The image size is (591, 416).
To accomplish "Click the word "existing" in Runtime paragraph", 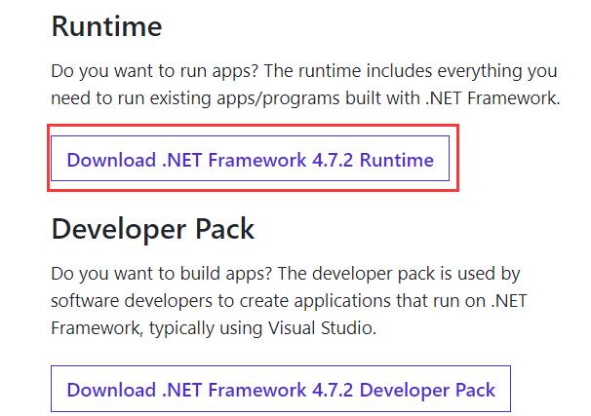I will click(180, 98).
